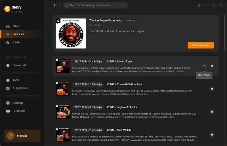Click the Podcasts microphone icon
This screenshot has height=146, width=227.
[8, 34]
